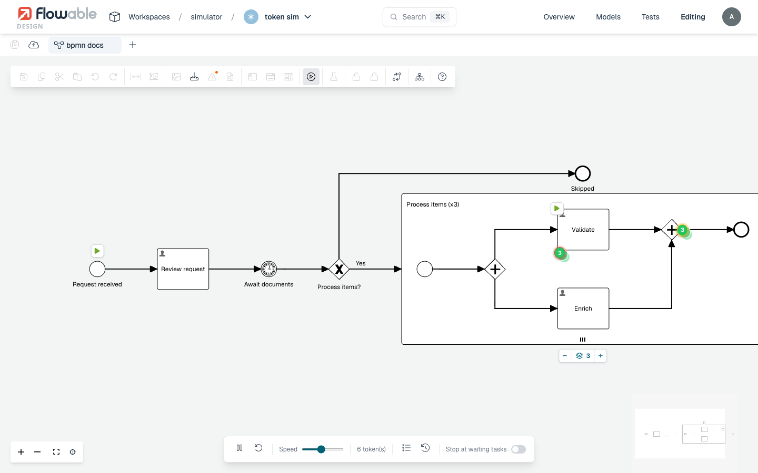
Task: Click the hierarchy diagram icon in toolbar
Action: click(x=420, y=77)
